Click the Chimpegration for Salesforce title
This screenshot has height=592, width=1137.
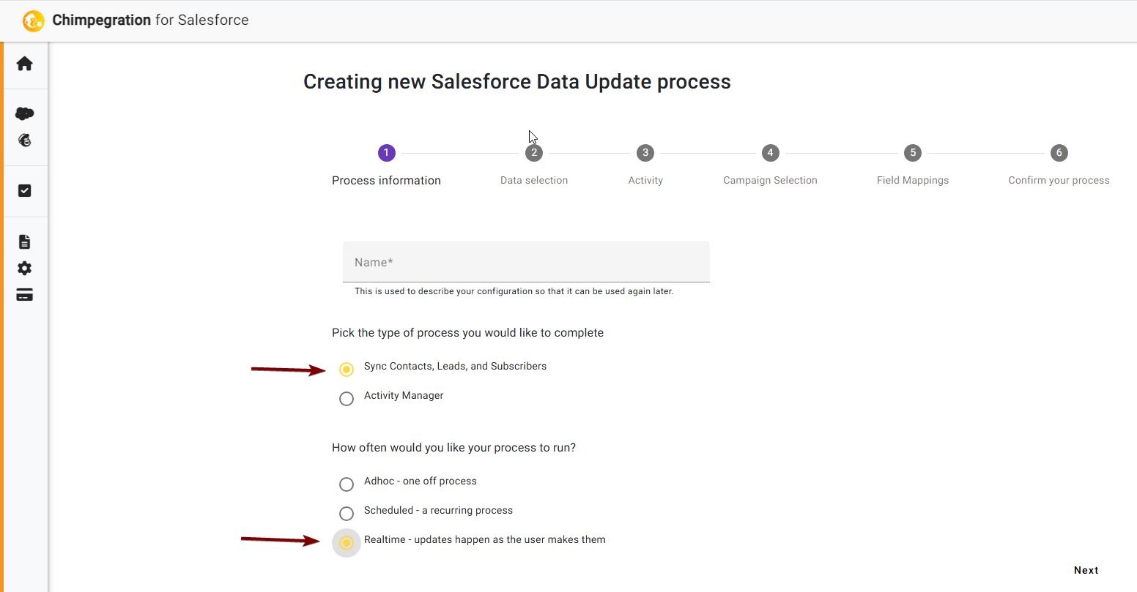coord(151,20)
